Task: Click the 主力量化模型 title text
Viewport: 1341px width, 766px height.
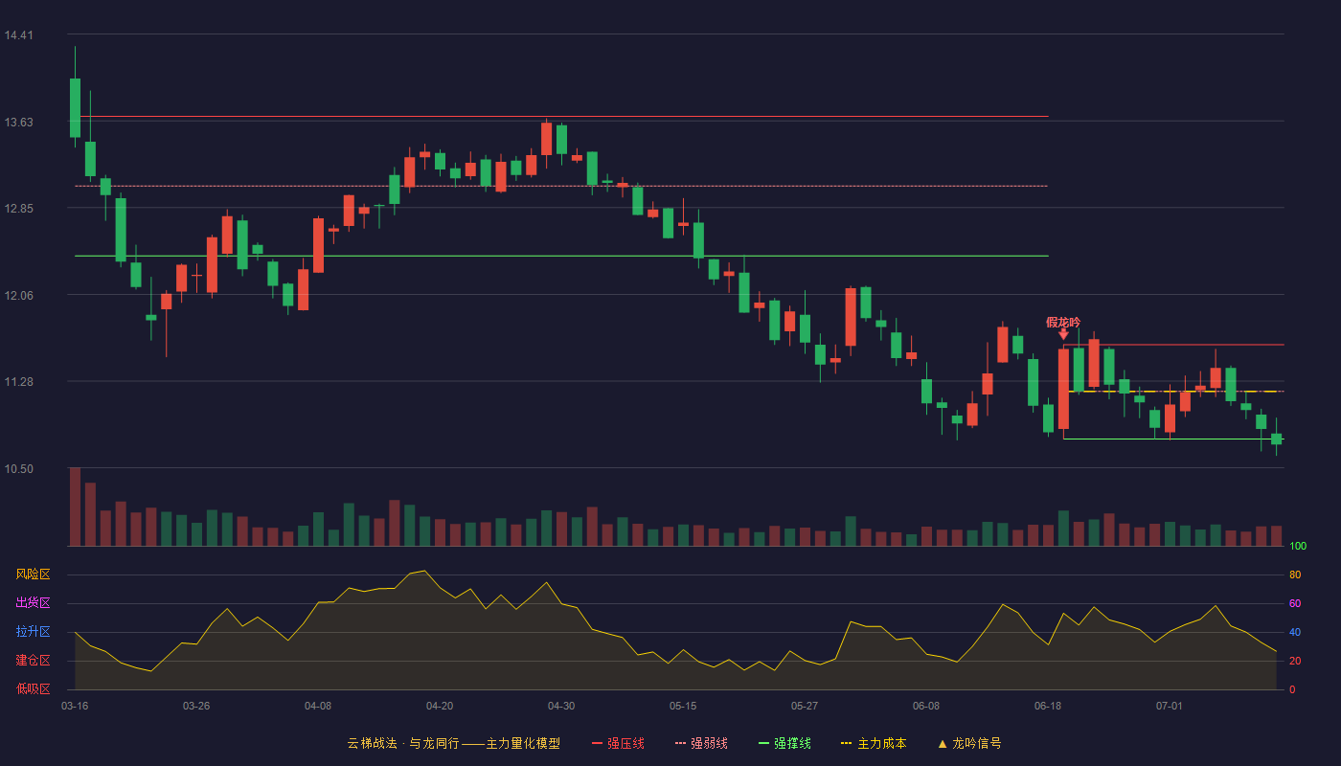Action: pyautogui.click(x=523, y=743)
